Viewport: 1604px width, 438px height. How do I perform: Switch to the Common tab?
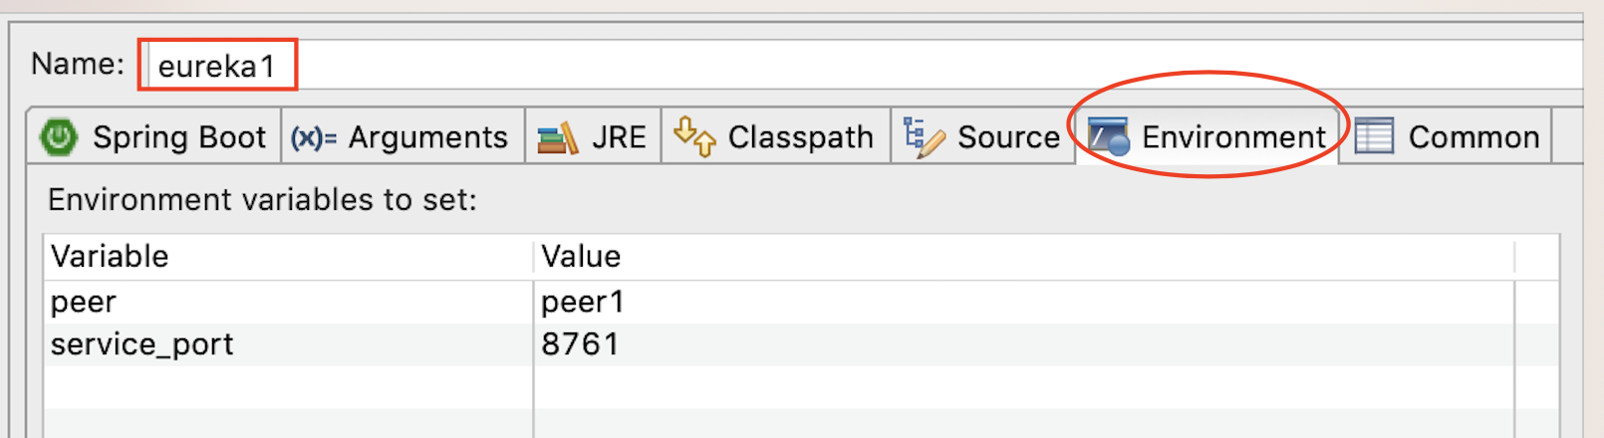tap(1447, 136)
